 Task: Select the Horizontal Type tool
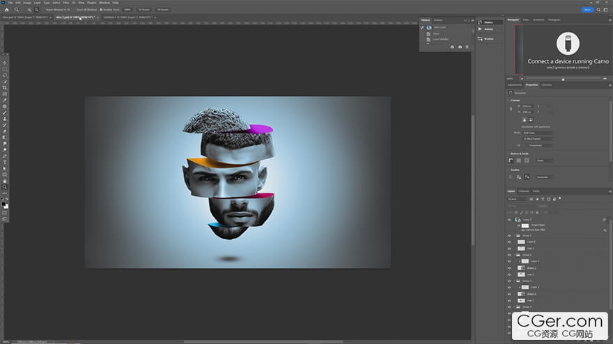(x=5, y=162)
